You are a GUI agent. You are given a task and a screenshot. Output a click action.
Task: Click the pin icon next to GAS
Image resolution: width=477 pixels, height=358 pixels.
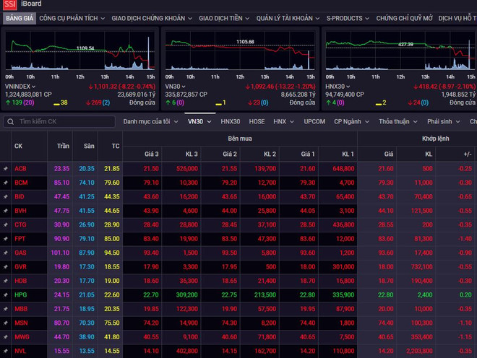6,253
